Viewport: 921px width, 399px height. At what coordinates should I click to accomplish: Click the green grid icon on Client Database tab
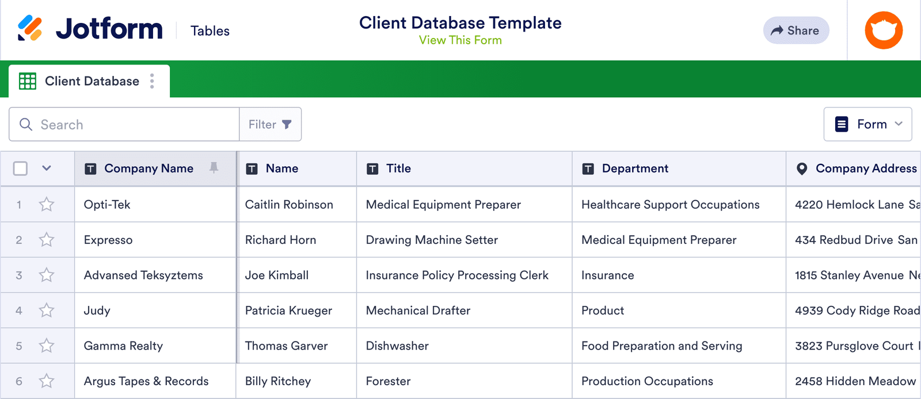[x=28, y=81]
